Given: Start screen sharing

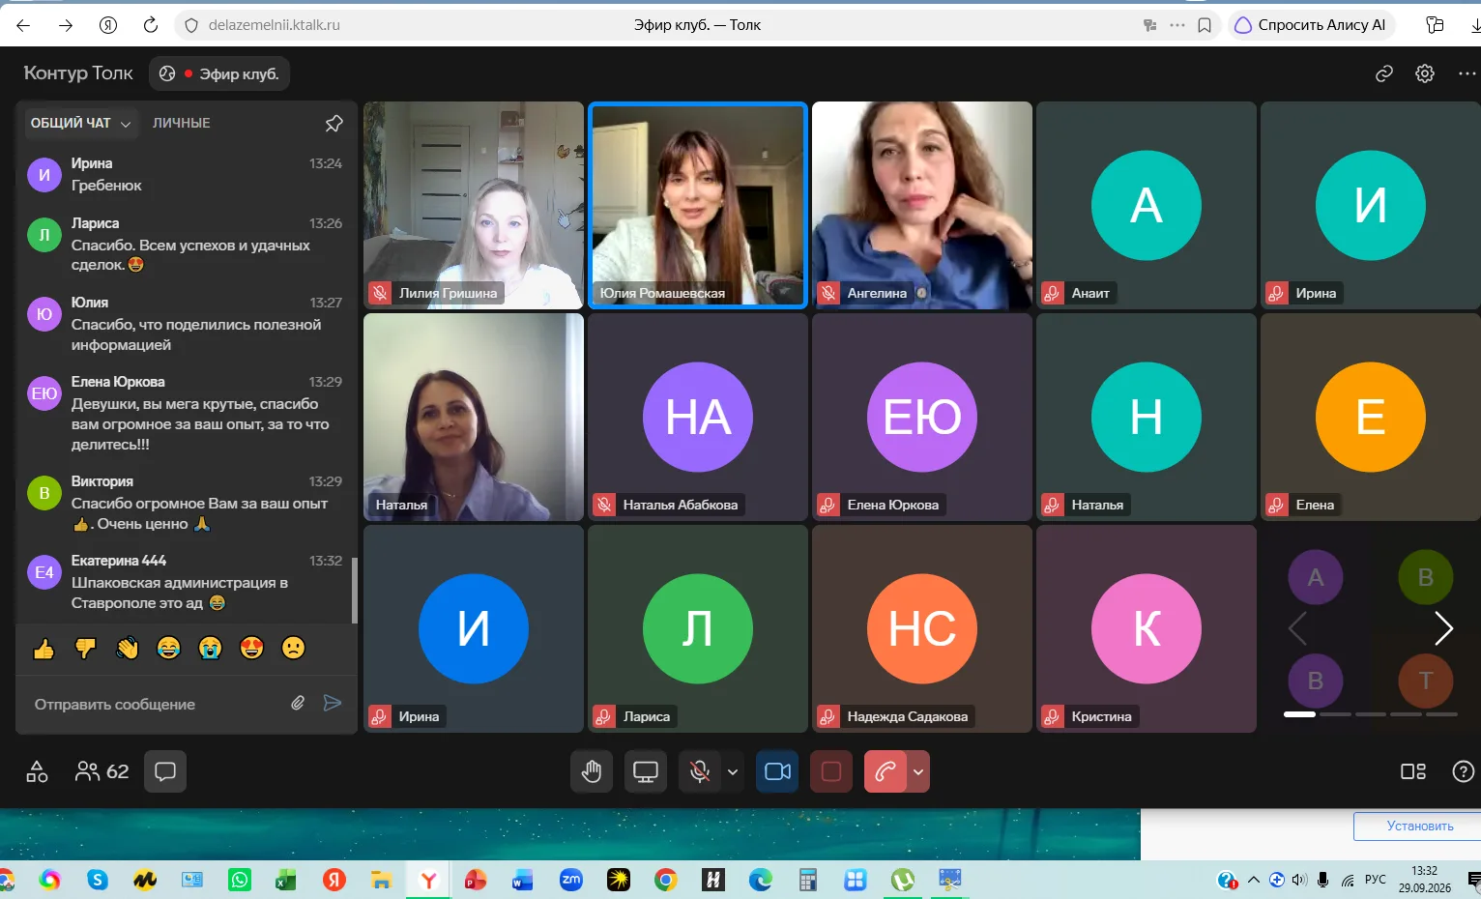Looking at the screenshot, I should (646, 771).
